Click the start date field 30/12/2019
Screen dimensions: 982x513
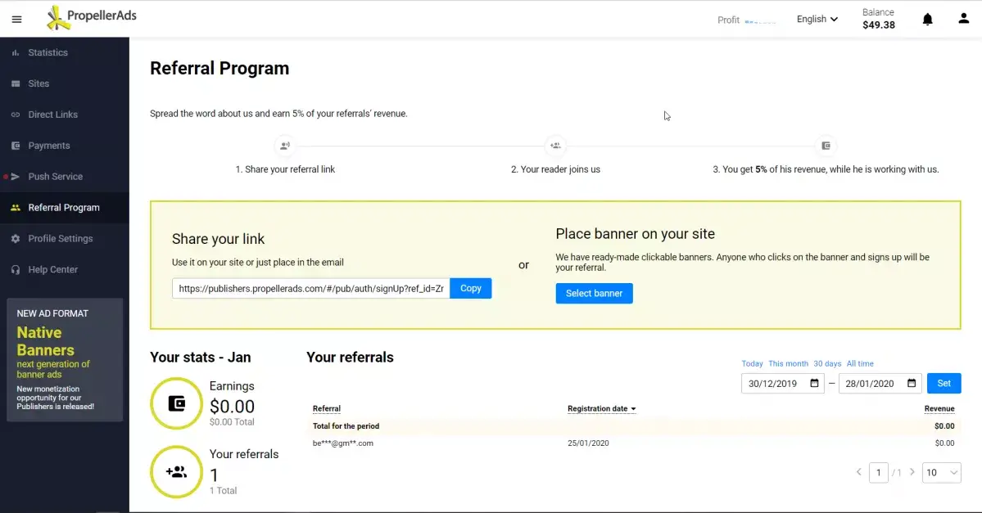coord(783,384)
